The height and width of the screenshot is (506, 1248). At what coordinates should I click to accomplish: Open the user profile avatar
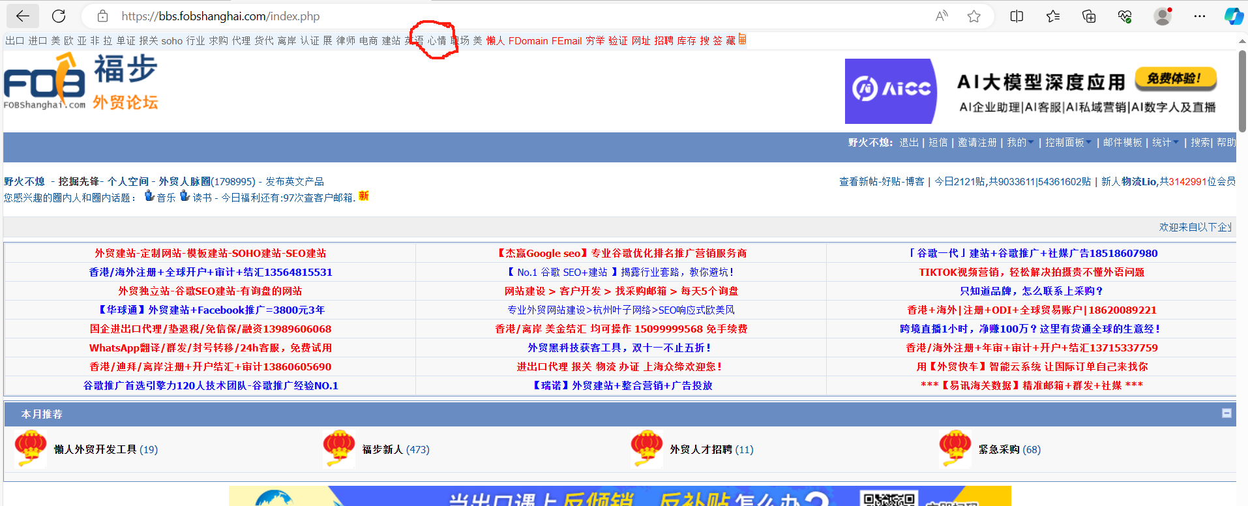click(x=1163, y=16)
